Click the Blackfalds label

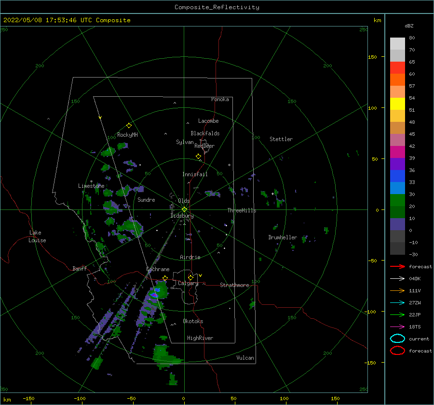(205, 133)
